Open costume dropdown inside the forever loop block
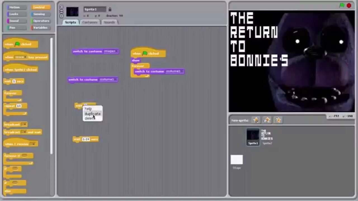This screenshot has height=201, width=358. (x=174, y=71)
